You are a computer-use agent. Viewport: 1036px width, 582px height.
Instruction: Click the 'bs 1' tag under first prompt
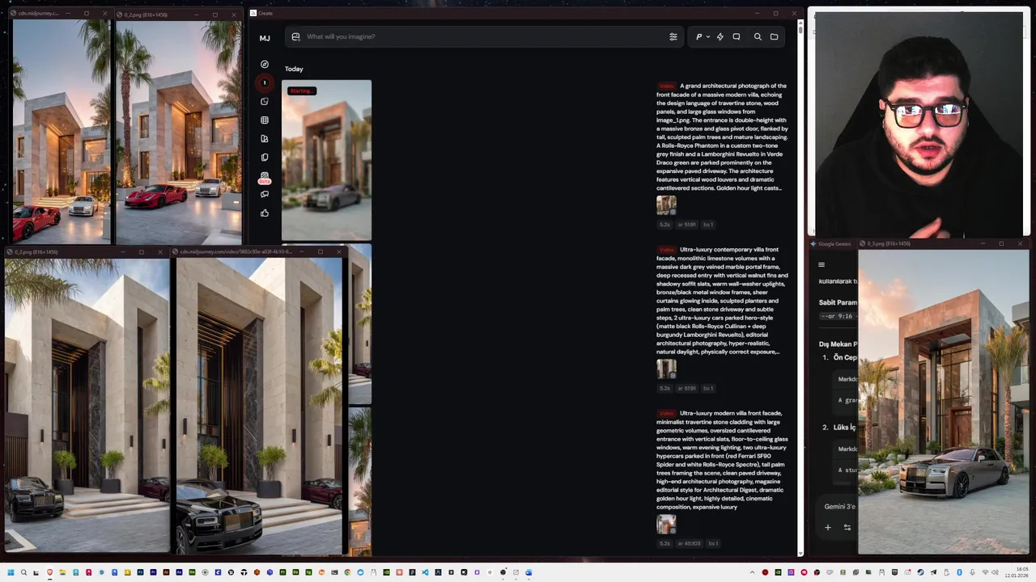pyautogui.click(x=708, y=225)
